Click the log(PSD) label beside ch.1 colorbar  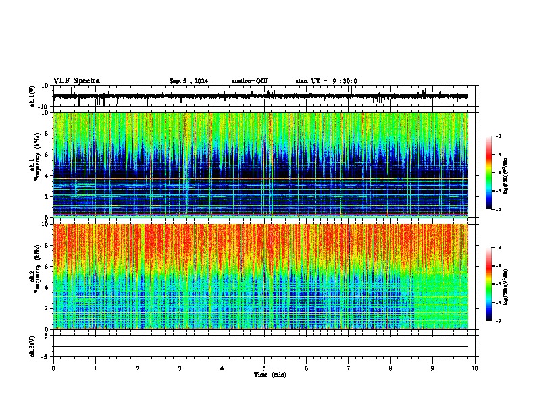point(506,176)
